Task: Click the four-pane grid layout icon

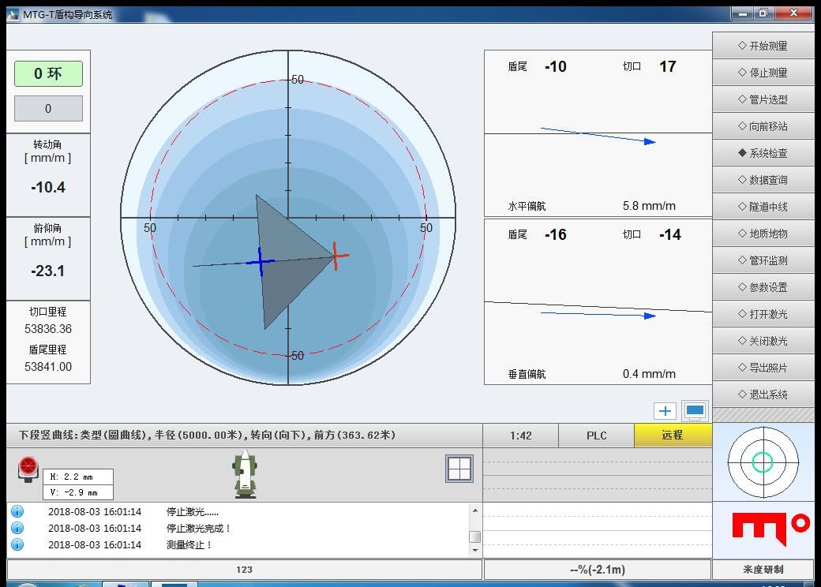Action: pos(459,468)
